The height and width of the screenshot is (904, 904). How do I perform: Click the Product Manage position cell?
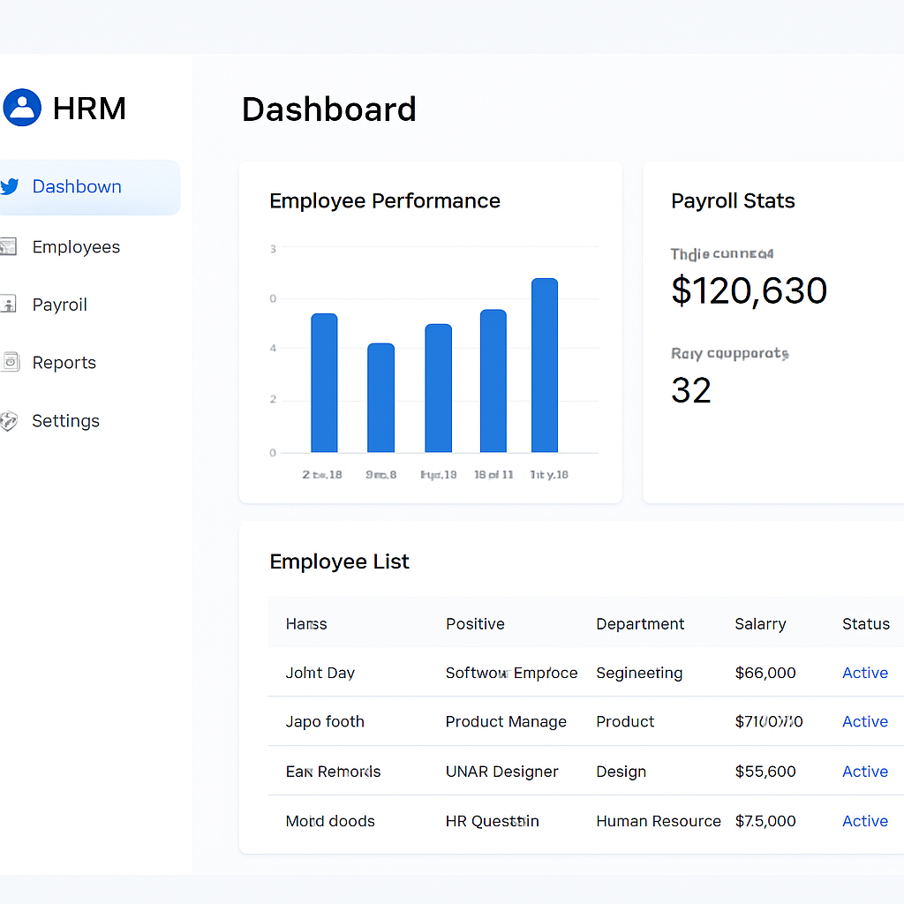[506, 722]
